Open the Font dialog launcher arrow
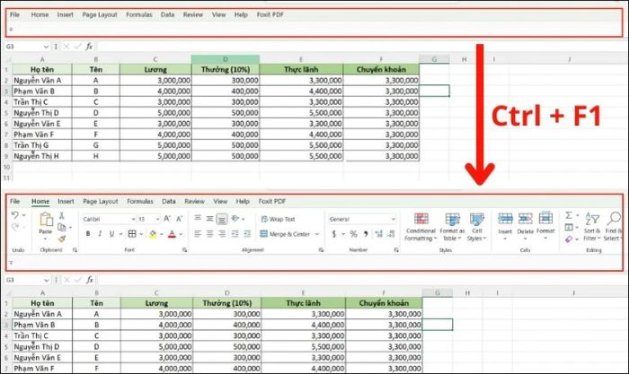629x374 pixels. pos(184,250)
